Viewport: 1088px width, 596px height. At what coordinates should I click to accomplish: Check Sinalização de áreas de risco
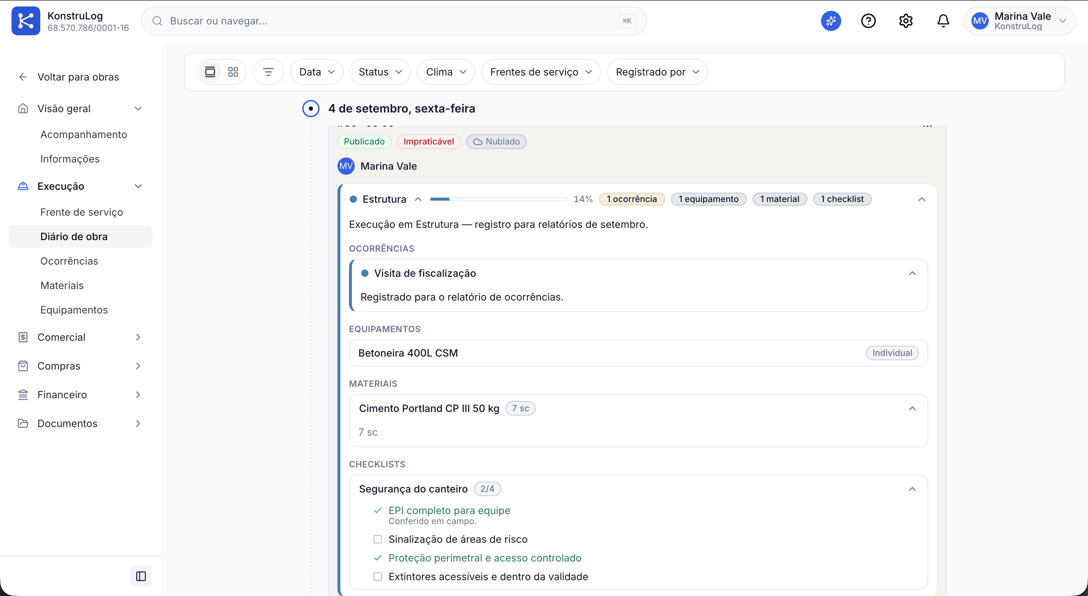pyautogui.click(x=377, y=540)
